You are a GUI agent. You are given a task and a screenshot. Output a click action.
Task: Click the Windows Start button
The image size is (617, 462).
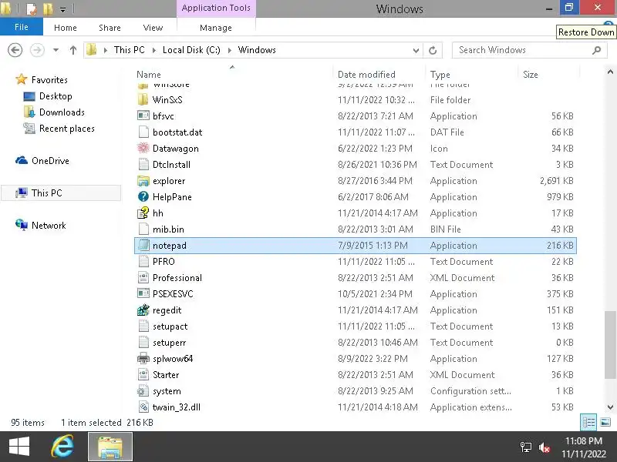19,447
